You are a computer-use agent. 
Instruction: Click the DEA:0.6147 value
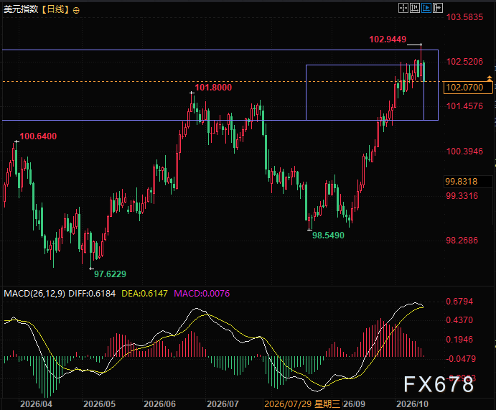point(144,294)
